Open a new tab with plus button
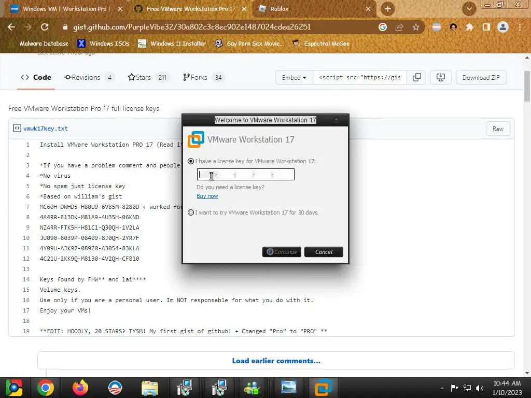Image resolution: width=531 pixels, height=398 pixels. (388, 9)
